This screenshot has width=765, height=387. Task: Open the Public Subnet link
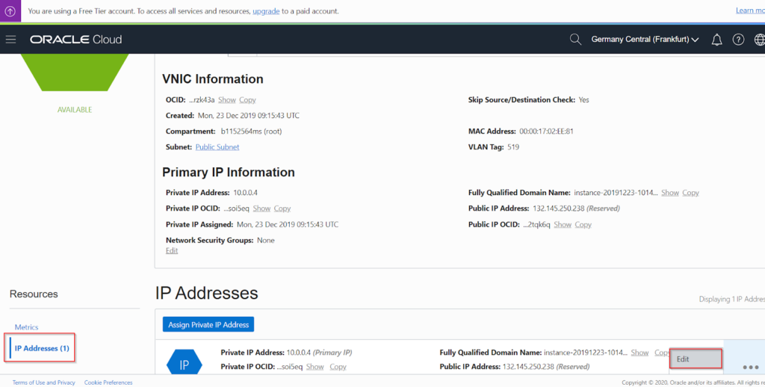click(x=217, y=147)
